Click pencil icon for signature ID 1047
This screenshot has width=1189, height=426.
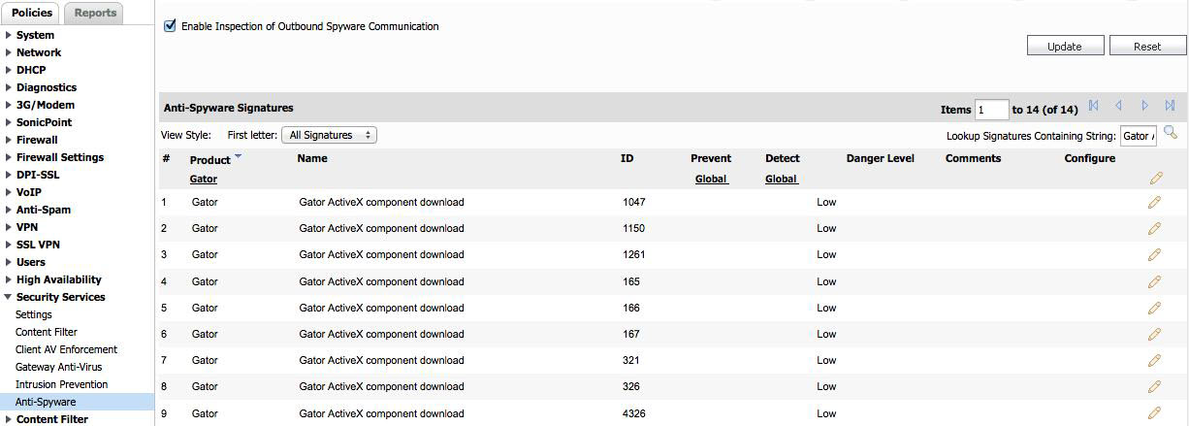(x=1154, y=202)
